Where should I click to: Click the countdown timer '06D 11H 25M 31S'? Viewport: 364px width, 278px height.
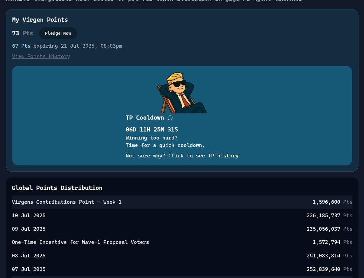[152, 129]
